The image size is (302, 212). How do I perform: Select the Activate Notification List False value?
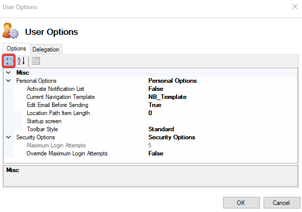click(x=222, y=89)
